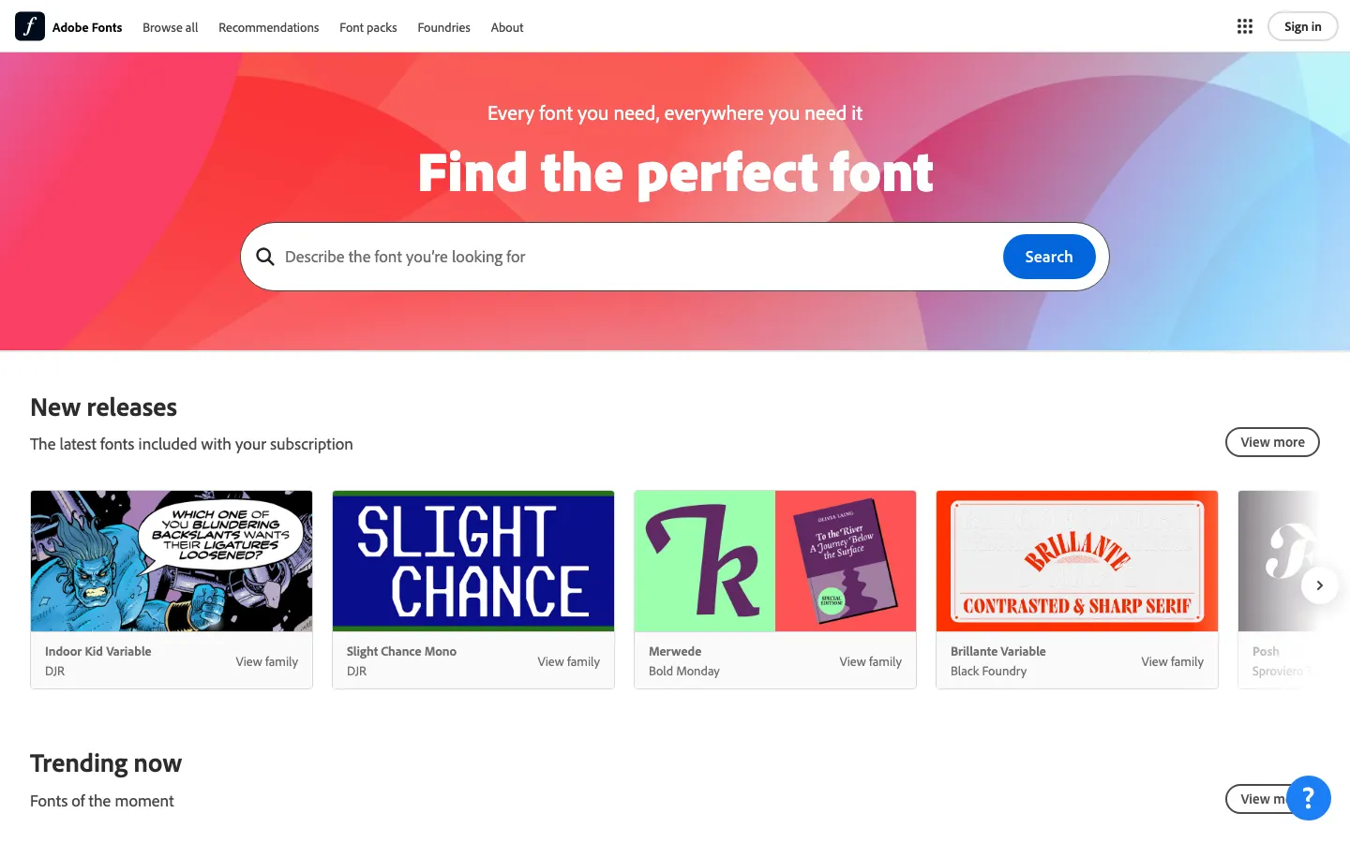Click View more for New releases
Viewport: 1350px width, 843px height.
pyautogui.click(x=1271, y=442)
